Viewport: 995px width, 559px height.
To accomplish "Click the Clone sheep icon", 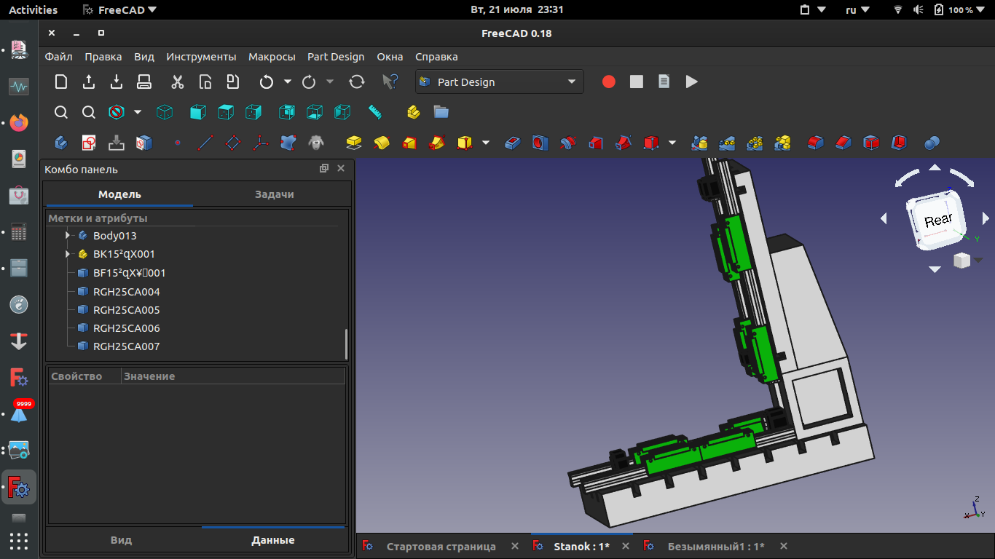I will [315, 143].
